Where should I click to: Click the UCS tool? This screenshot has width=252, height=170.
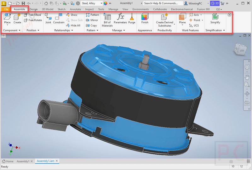coord(194,25)
